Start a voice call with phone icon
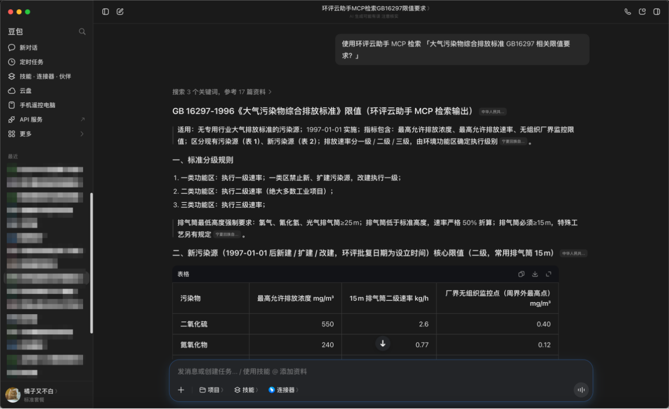This screenshot has width=669, height=409. tap(627, 11)
